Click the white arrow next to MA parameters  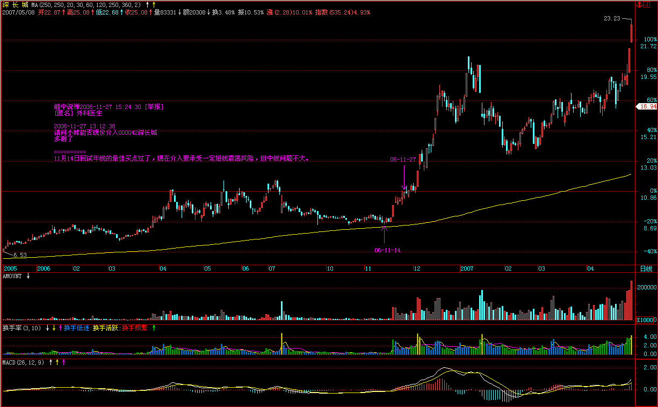click(147, 4)
